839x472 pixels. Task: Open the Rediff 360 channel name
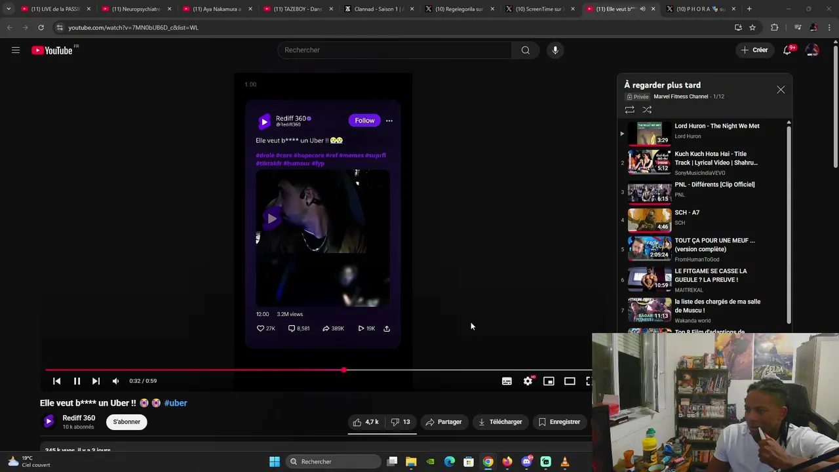coord(79,418)
